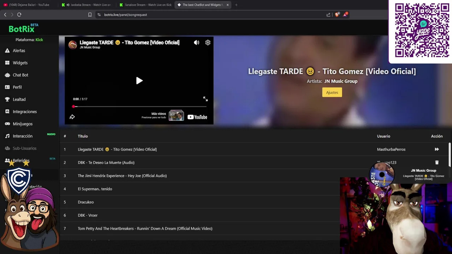Screen dimensions: 452x254
Task: Click the video progress bar
Action: [139, 106]
